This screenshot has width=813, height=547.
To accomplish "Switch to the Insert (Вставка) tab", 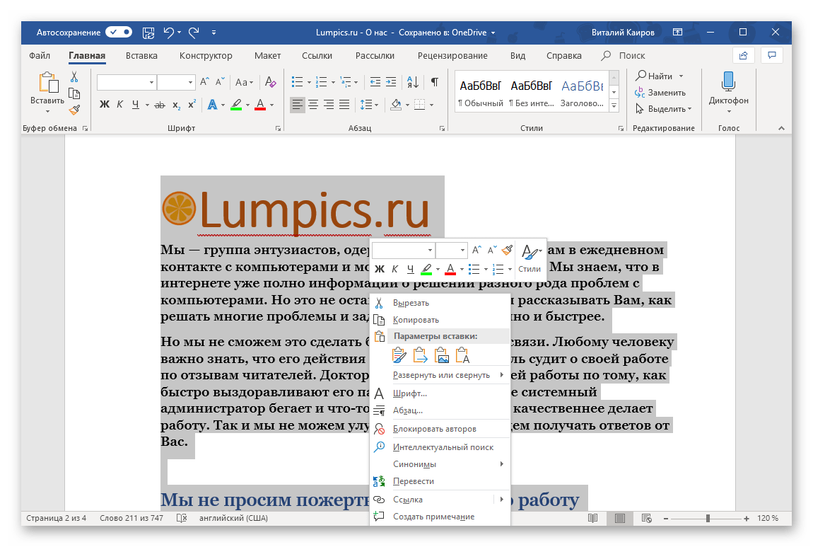I will (141, 56).
